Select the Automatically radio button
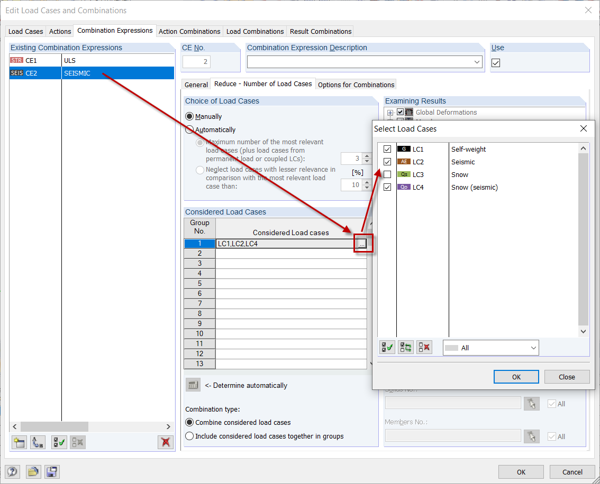This screenshot has width=600, height=484. click(189, 129)
